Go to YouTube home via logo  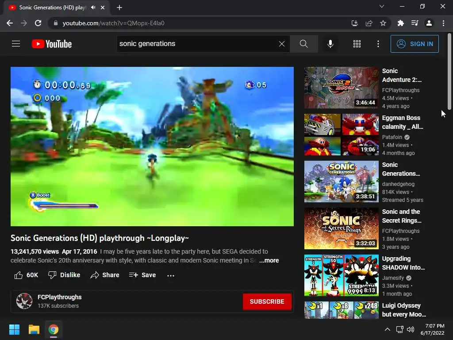point(52,44)
